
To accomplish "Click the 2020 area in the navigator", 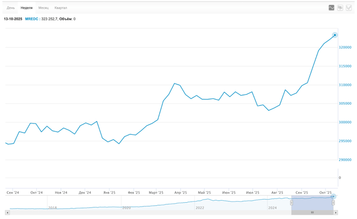I will [126, 207].
